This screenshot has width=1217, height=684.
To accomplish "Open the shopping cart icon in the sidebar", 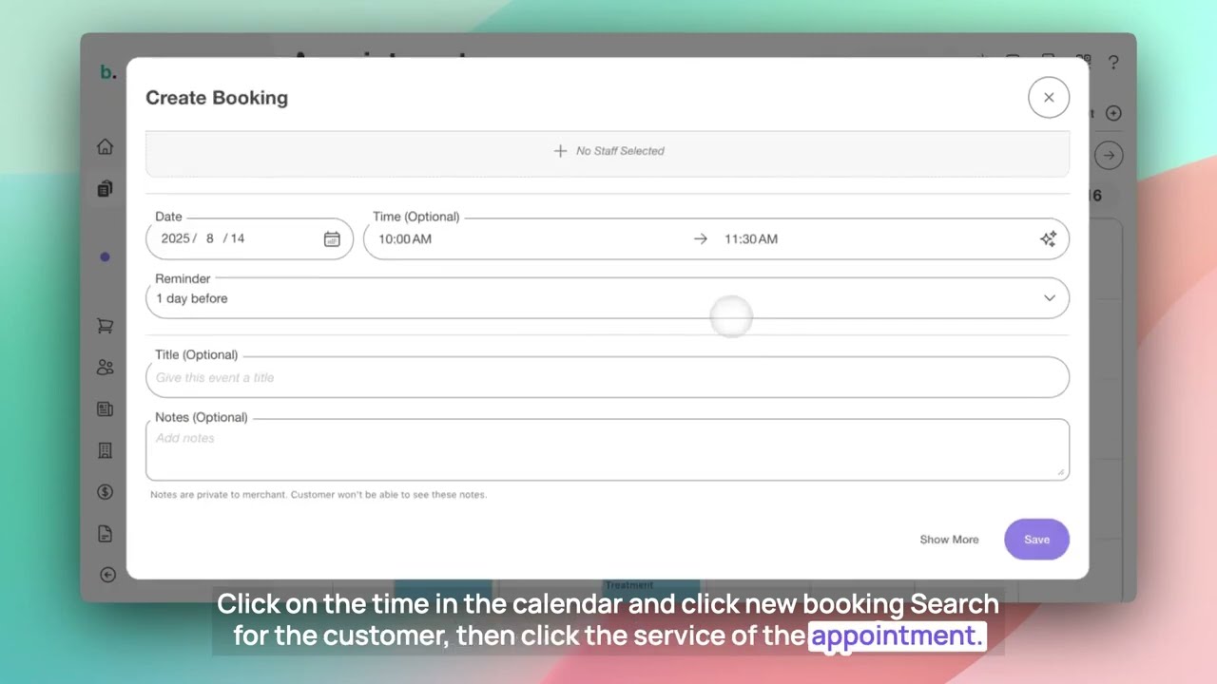I will point(106,326).
